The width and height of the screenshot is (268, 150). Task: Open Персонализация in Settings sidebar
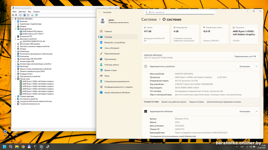[112, 53]
